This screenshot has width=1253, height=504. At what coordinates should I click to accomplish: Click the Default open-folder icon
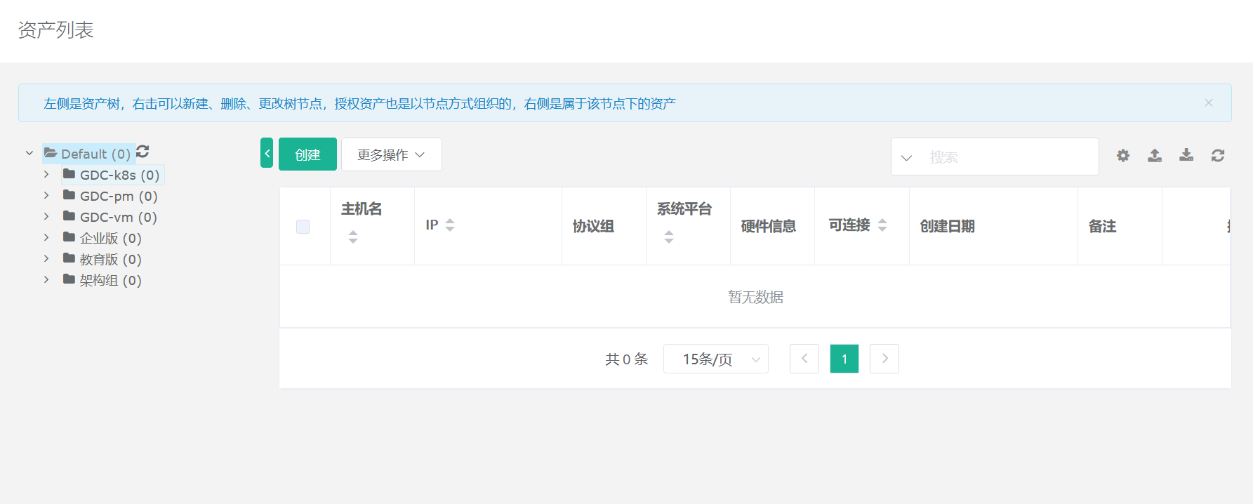tap(51, 153)
